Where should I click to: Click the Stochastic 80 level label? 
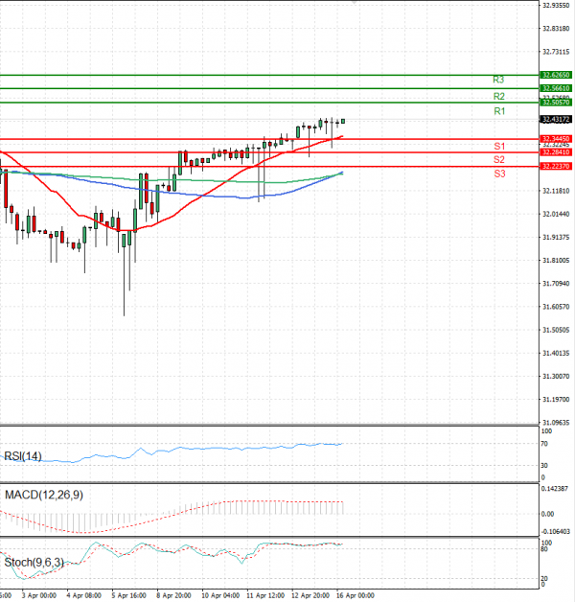click(x=544, y=549)
